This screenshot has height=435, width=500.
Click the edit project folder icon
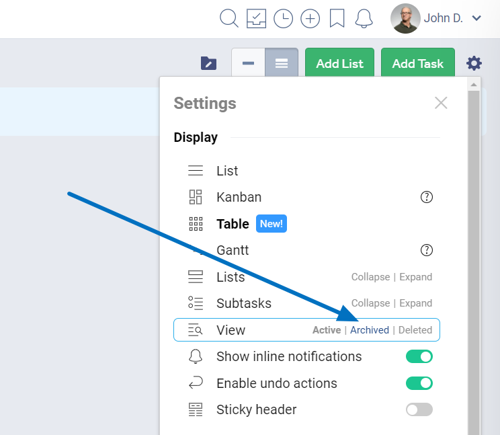(x=209, y=63)
